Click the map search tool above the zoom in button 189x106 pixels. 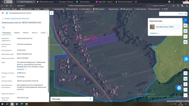[x=185, y=84]
